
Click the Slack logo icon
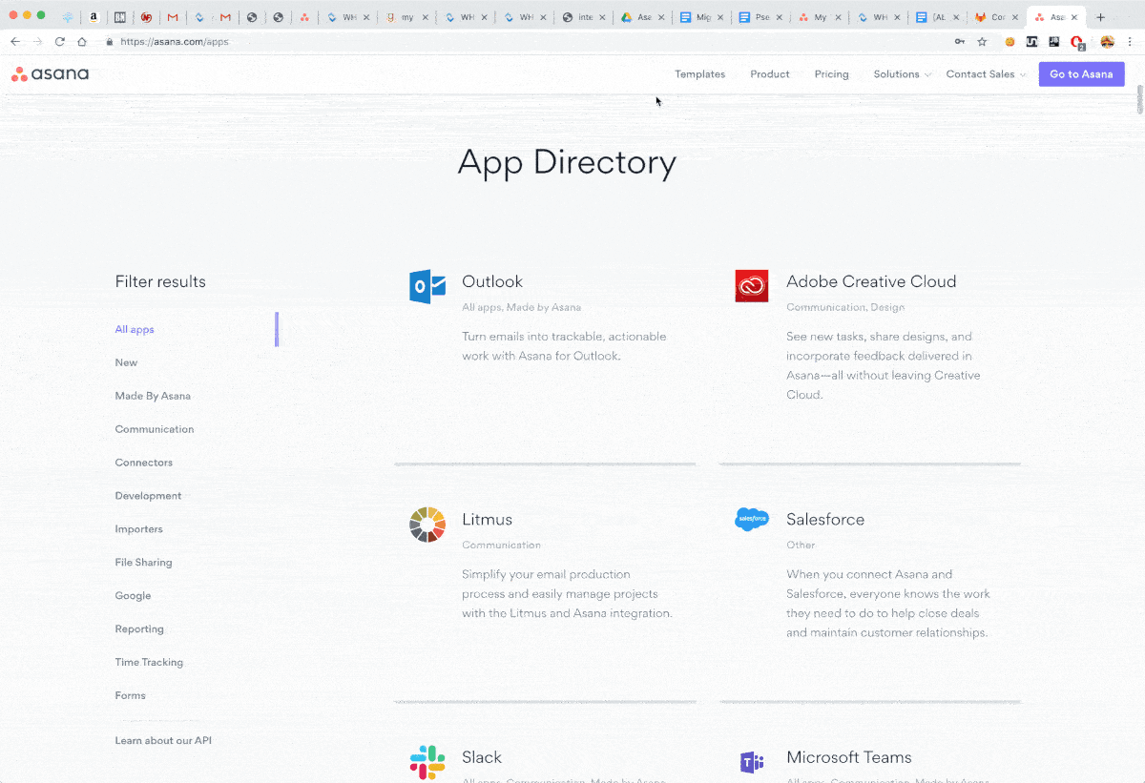(x=427, y=762)
